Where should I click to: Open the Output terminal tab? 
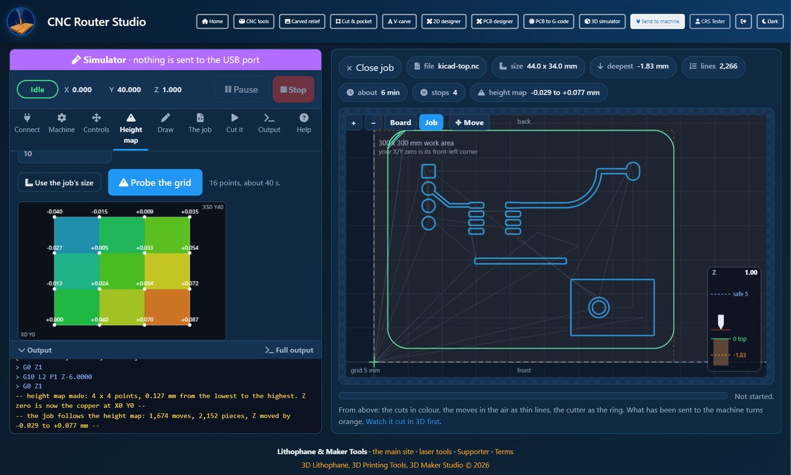tap(269, 123)
